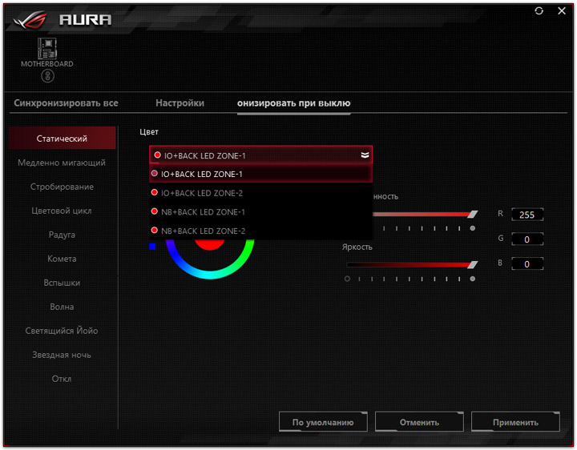The image size is (577, 450).
Task: Select the Стробирование effect
Action: click(x=62, y=187)
